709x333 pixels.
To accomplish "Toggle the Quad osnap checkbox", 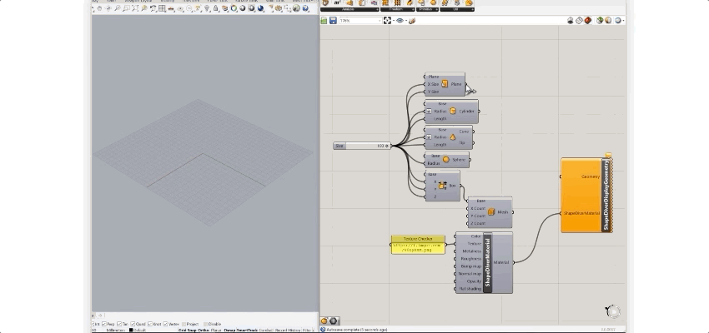I will (134, 324).
